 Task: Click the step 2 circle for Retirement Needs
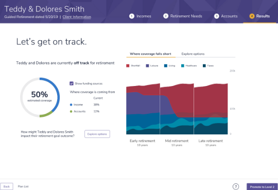166,16
